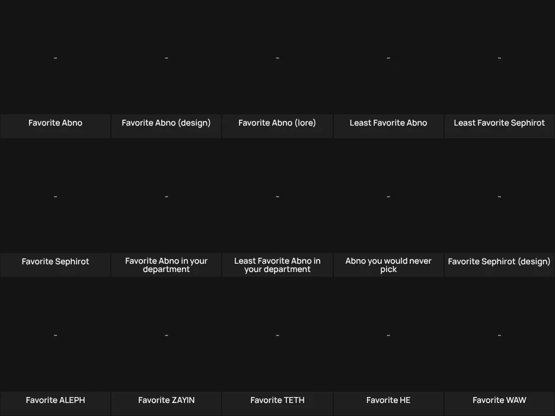Select the Favorite ZAYIN label
The image size is (555, 416).
pos(166,400)
